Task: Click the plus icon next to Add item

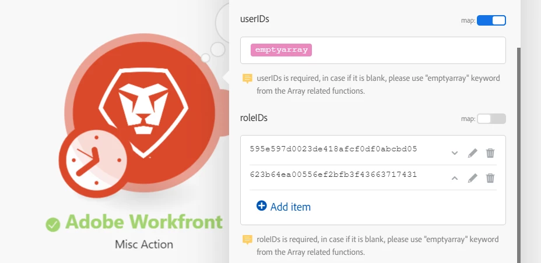Action: coord(262,206)
